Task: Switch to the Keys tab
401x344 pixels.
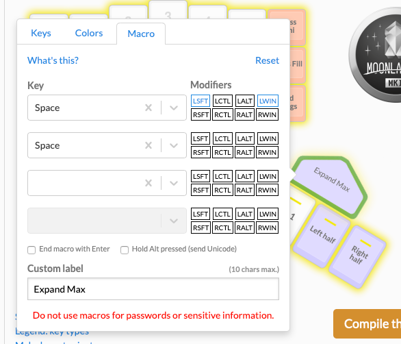Action: click(x=41, y=33)
